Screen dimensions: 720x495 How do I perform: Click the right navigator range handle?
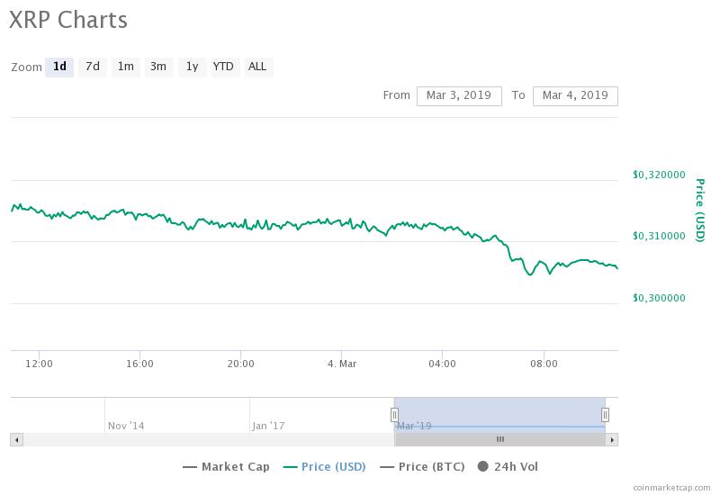point(605,414)
